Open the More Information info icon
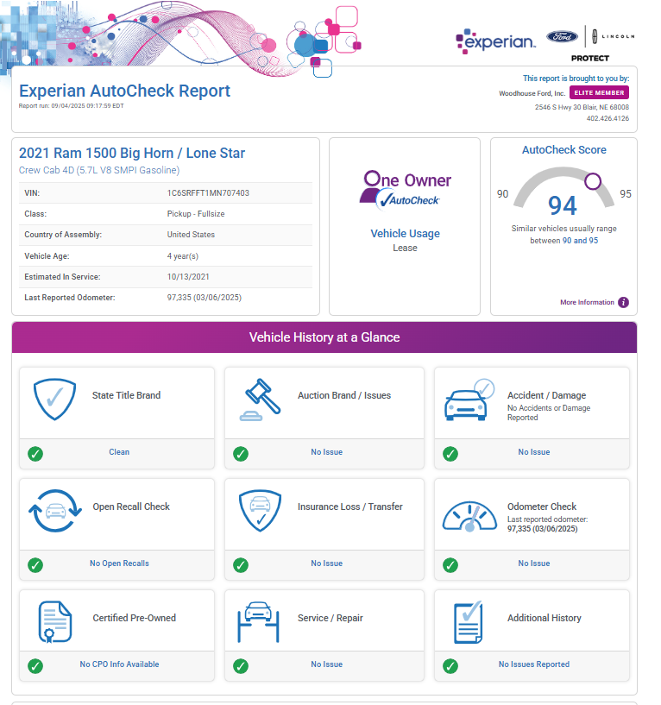 623,303
